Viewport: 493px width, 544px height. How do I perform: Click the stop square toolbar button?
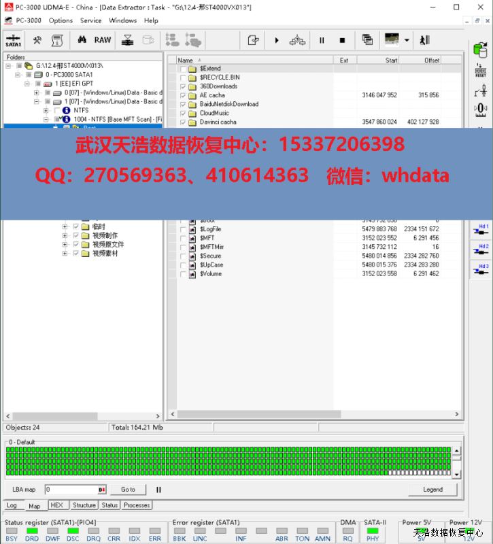pyautogui.click(x=342, y=40)
